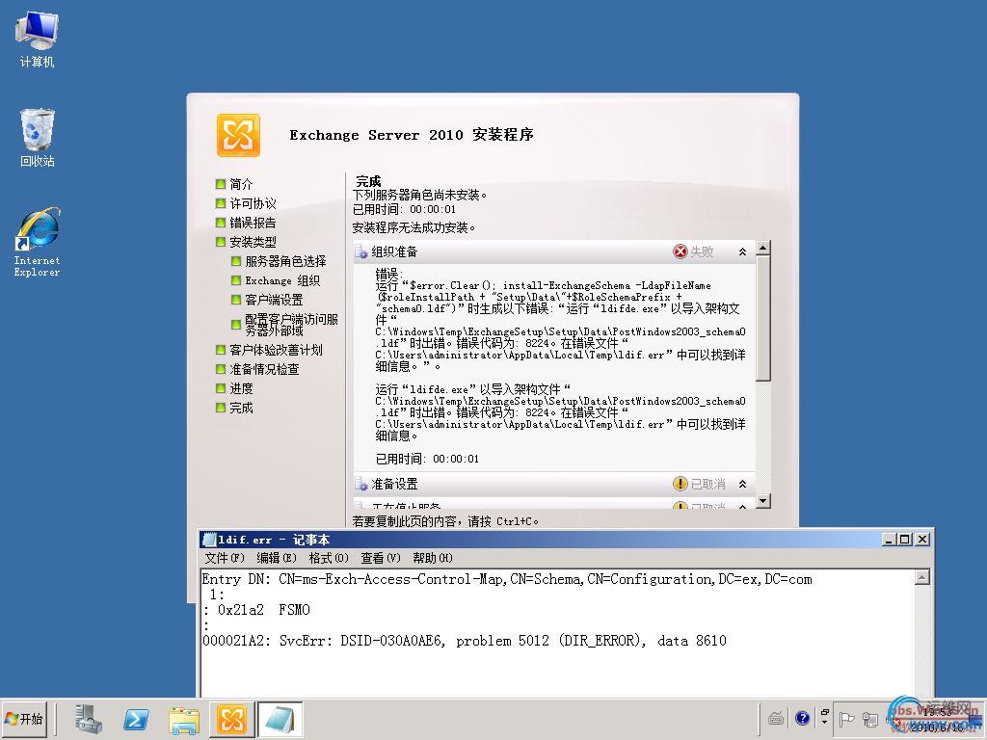Click Notepad scrollbar up arrow
The height and width of the screenshot is (740, 987).
pos(922,577)
